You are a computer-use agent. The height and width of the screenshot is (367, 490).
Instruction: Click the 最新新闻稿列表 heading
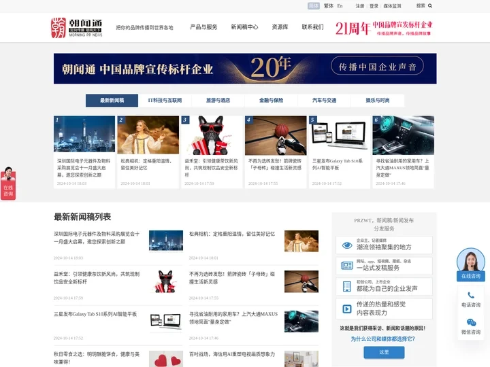pyautogui.click(x=82, y=217)
